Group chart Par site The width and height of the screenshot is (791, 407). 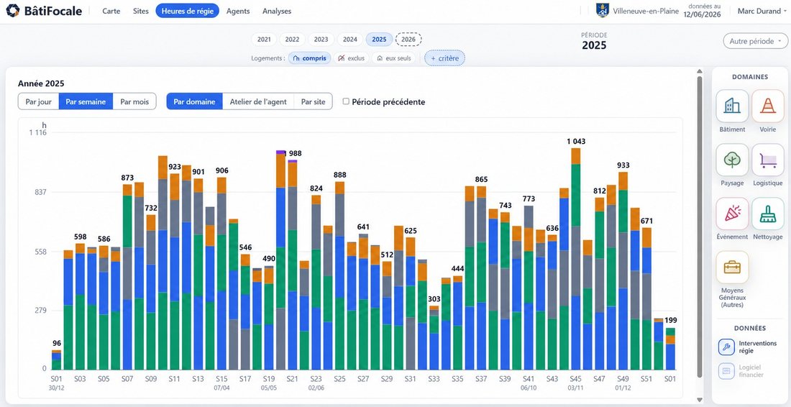click(314, 101)
